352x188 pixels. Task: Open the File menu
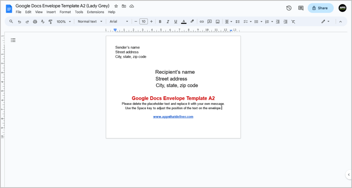tap(18, 12)
